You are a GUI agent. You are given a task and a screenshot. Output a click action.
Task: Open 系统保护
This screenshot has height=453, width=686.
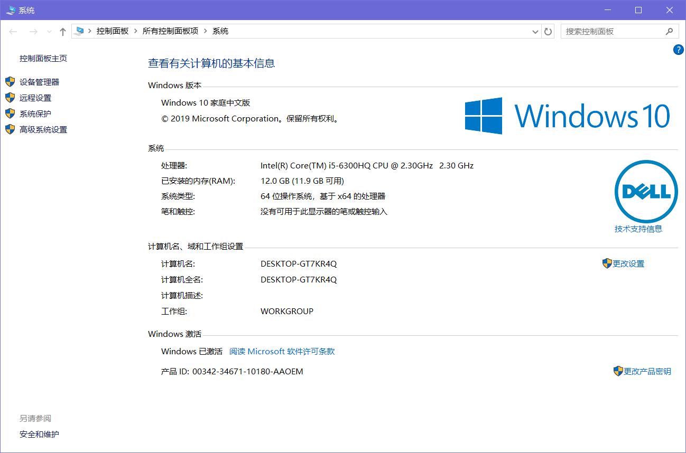35,114
